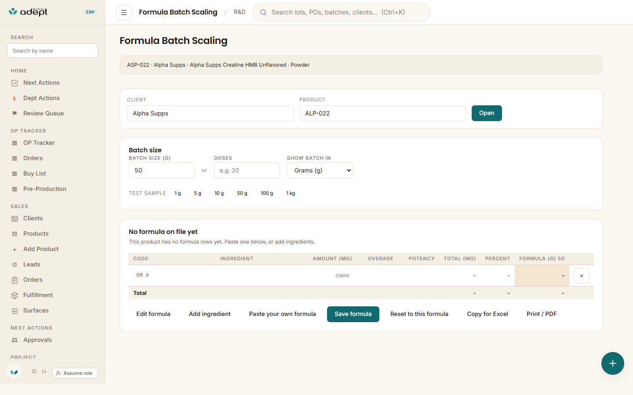Click the R&D breadcrumb link
The height and width of the screenshot is (395, 633).
[x=240, y=12]
